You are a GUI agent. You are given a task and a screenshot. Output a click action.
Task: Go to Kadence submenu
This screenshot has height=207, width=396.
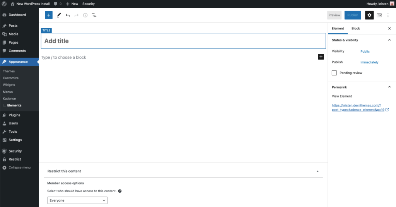tap(9, 99)
